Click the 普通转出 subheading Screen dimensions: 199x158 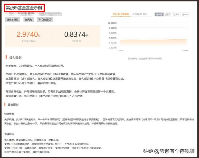pyautogui.click(x=9, y=134)
